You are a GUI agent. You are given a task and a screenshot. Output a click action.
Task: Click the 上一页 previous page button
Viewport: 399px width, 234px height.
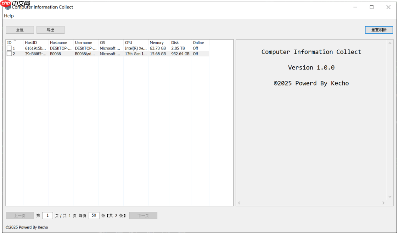[20, 215]
